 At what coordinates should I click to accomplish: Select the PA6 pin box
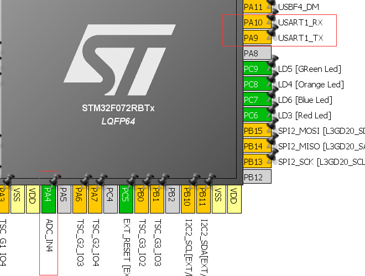[80, 199]
